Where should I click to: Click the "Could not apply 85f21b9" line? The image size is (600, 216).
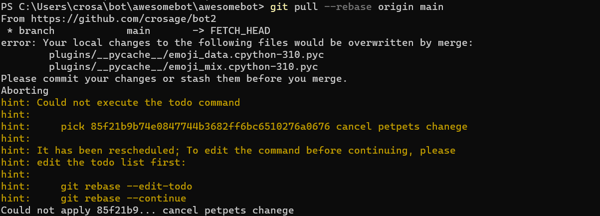coord(147,211)
